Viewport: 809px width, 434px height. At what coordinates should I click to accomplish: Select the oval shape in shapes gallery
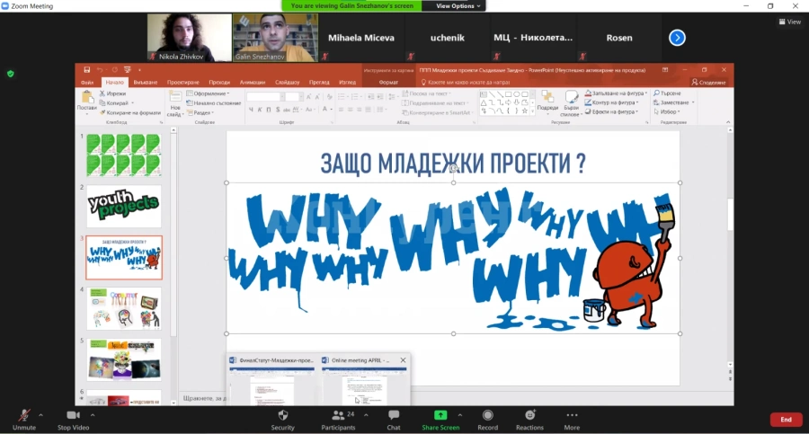tap(517, 94)
